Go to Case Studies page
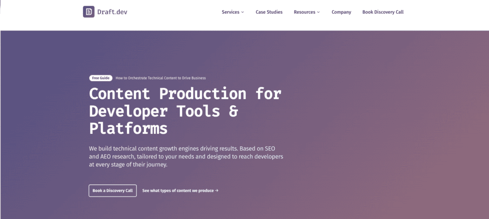Image resolution: width=489 pixels, height=219 pixels. (x=269, y=12)
